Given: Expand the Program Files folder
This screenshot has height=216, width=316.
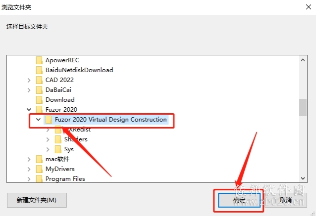Looking at the screenshot, I should [x=29, y=179].
